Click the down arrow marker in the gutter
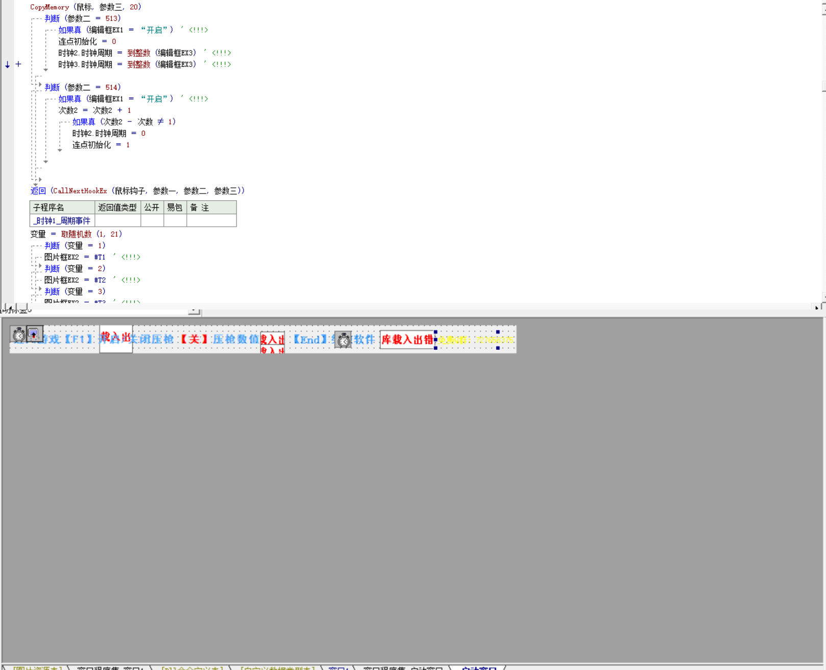 [7, 65]
